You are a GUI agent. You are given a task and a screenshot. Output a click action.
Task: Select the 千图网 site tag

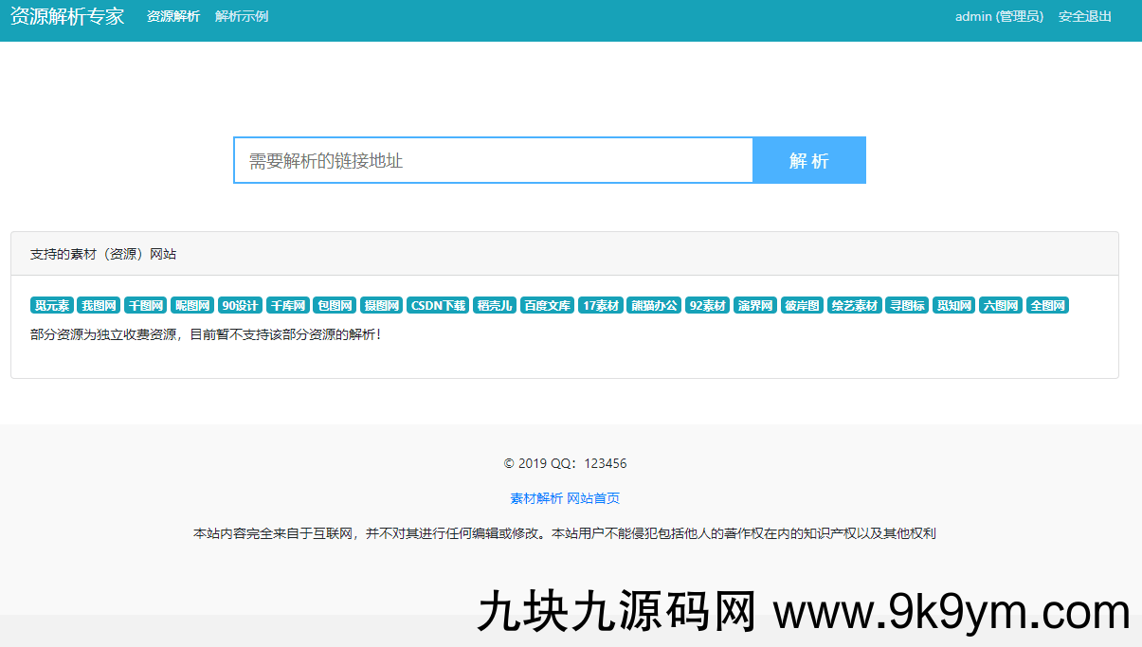pos(146,305)
